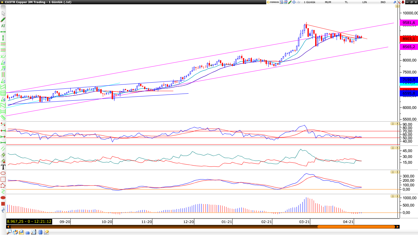
Task: Select the green ruler measure tool
Action: pos(3,118)
